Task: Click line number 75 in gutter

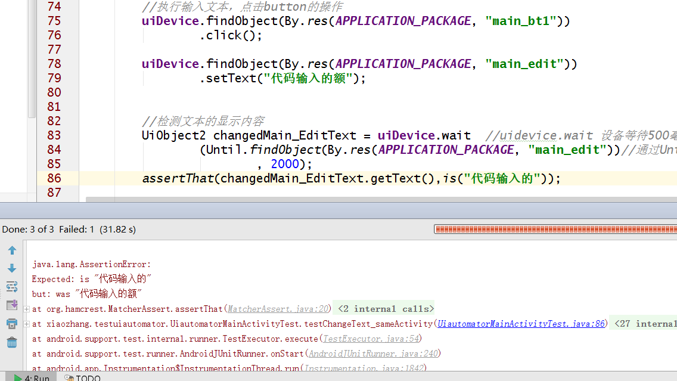Action: pos(54,21)
